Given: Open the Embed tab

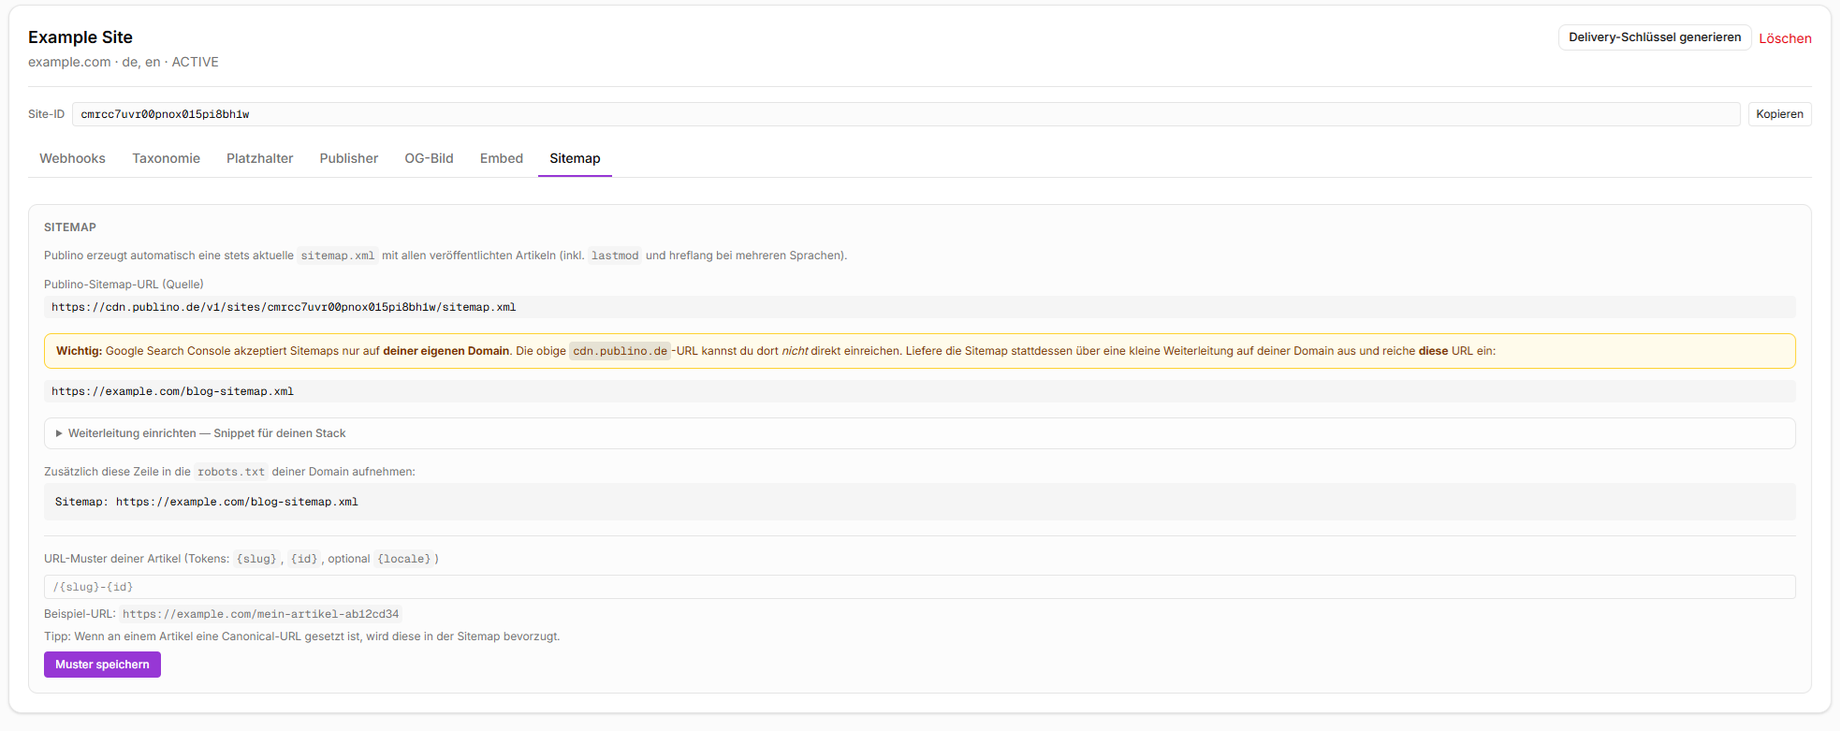Looking at the screenshot, I should [x=501, y=158].
